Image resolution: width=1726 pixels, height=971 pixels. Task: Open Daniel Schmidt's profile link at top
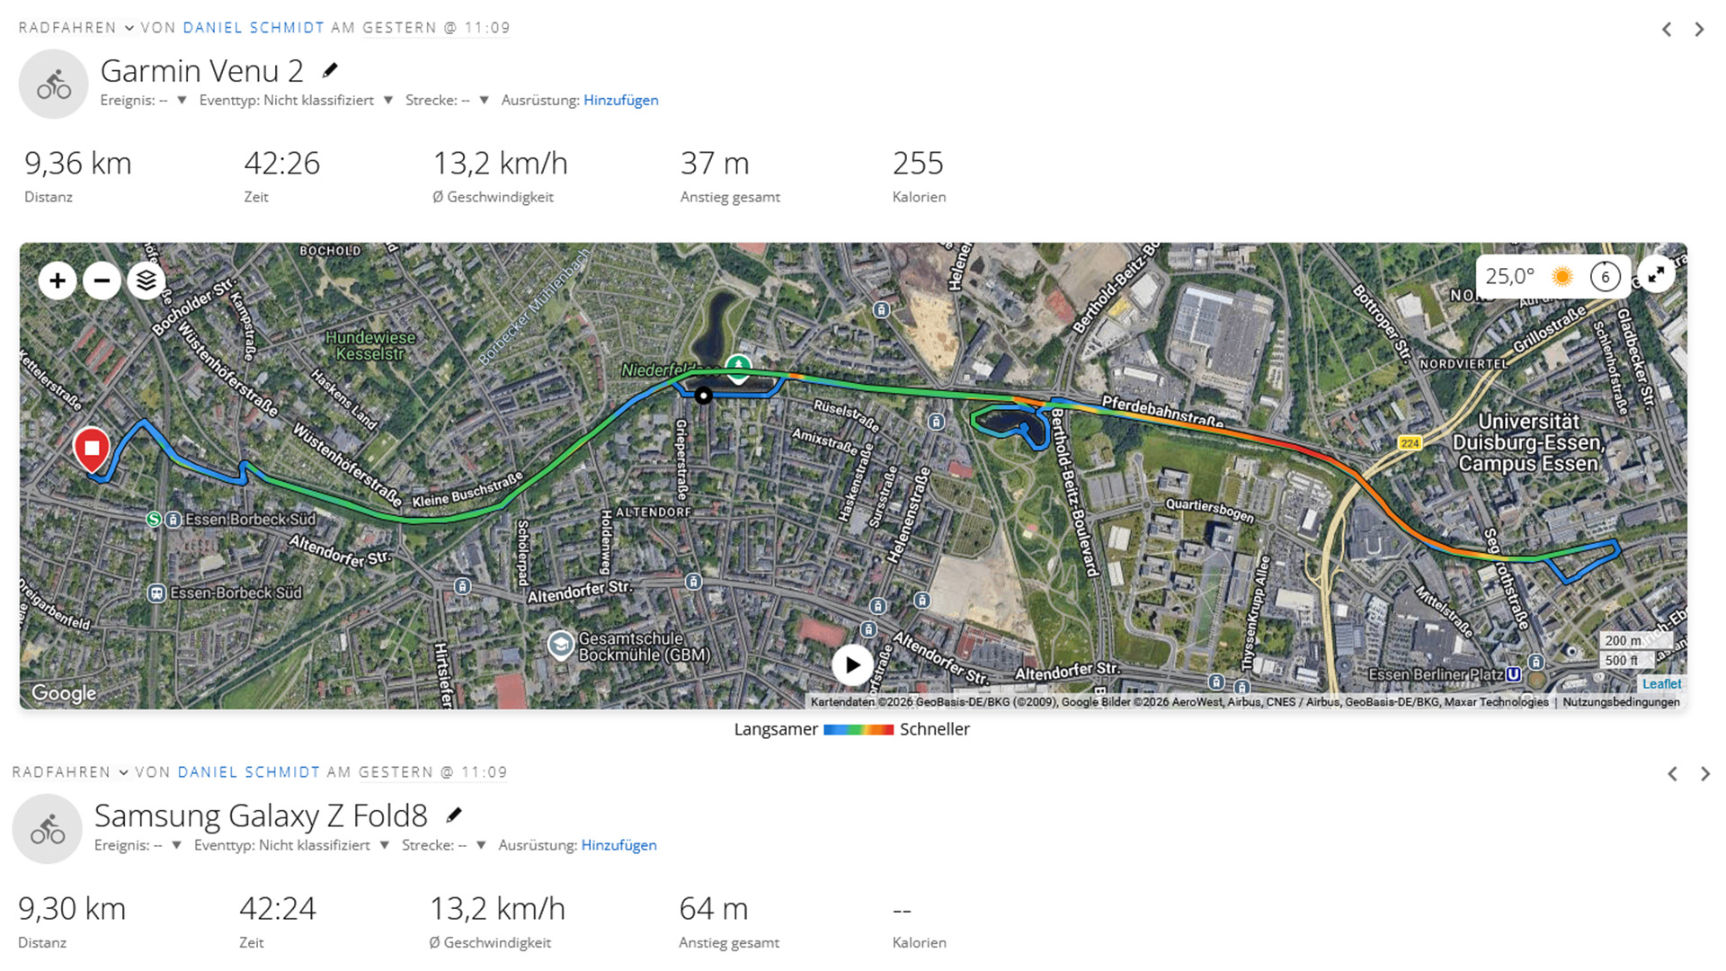click(254, 28)
